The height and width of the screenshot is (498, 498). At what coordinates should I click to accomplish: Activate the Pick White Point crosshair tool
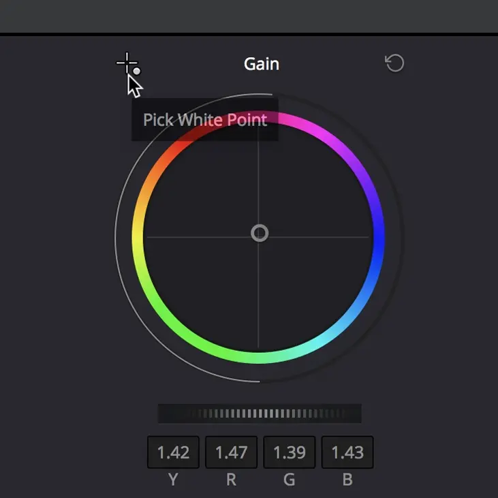pyautogui.click(x=128, y=63)
